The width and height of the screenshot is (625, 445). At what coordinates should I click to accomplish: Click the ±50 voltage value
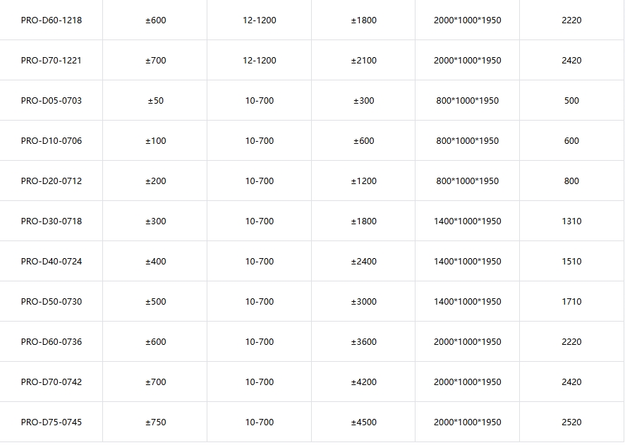tap(155, 101)
